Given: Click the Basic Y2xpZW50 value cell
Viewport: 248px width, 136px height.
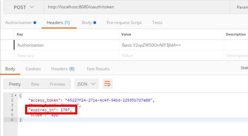Looking at the screenshot, I should (171, 45).
